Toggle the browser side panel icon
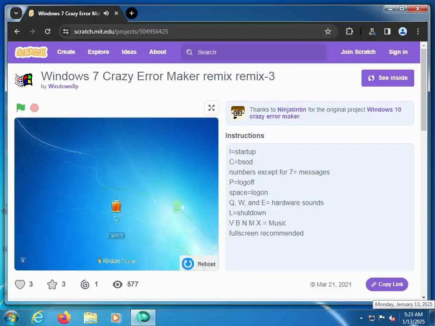 (x=387, y=31)
